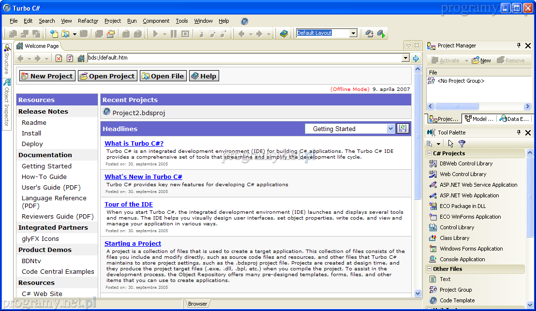This screenshot has height=311, width=536.
Task: Click the Go arrow beside address bar
Action: tap(416, 59)
